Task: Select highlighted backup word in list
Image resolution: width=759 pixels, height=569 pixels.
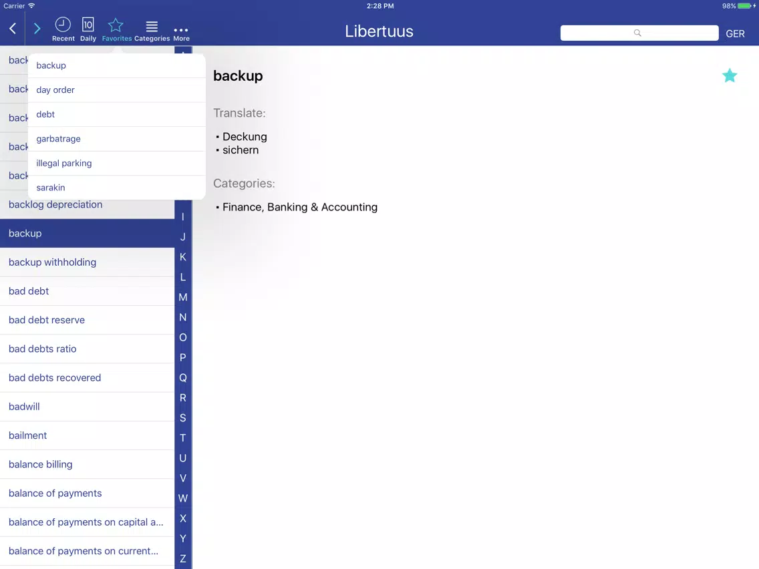Action: coord(87,233)
